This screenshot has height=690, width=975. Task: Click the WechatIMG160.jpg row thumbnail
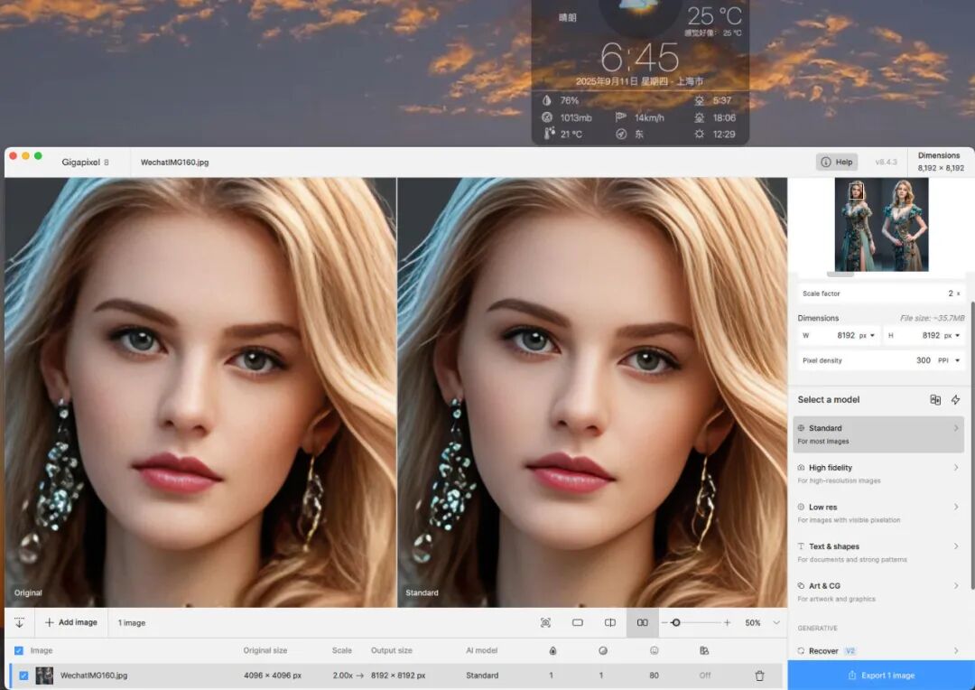(44, 676)
